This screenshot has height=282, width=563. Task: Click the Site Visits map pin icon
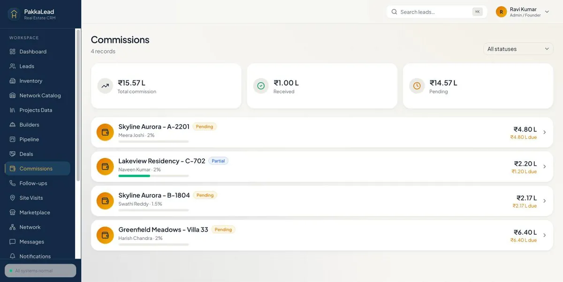pos(13,198)
